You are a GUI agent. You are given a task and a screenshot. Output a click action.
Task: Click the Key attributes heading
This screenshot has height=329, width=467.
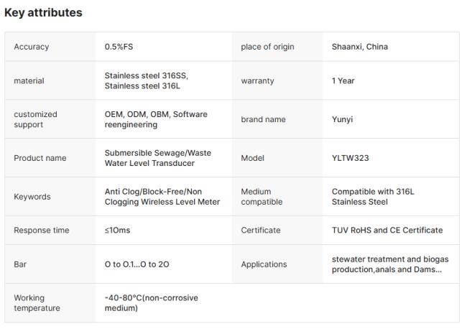[x=44, y=13]
